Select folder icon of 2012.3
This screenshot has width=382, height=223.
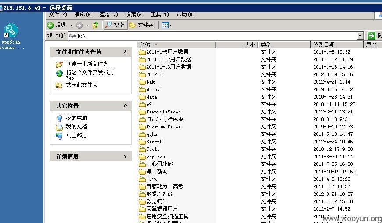pos(142,74)
